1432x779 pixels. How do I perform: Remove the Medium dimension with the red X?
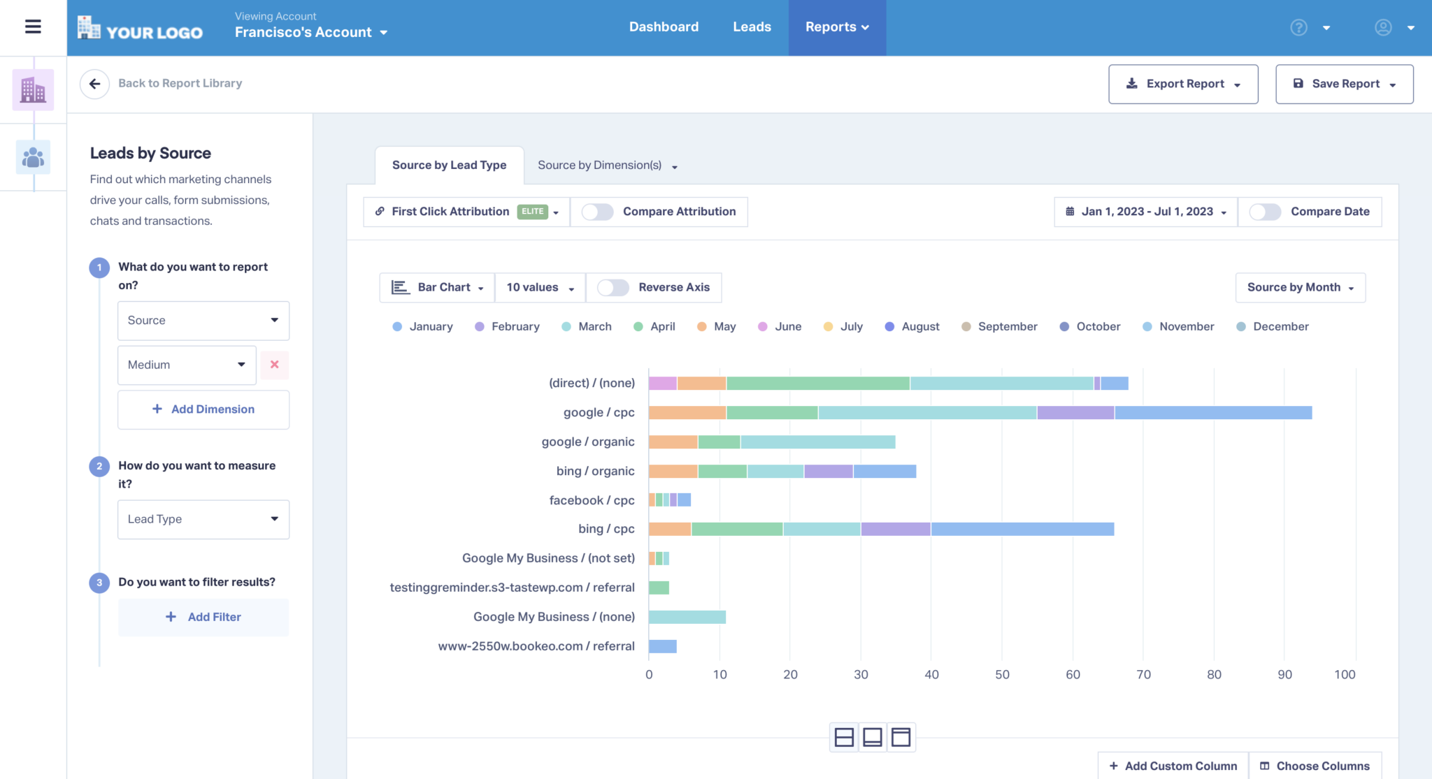click(x=275, y=365)
